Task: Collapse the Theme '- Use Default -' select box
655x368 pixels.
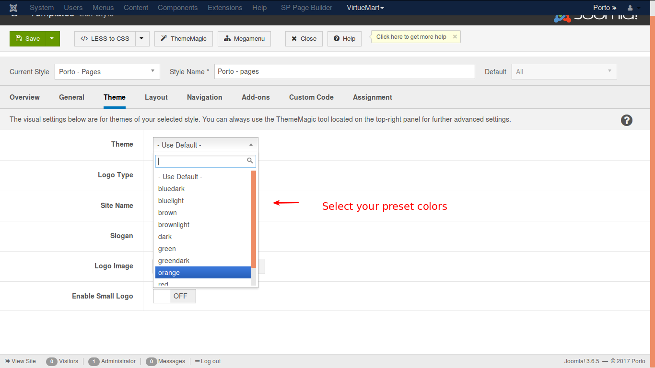Action: 206,145
